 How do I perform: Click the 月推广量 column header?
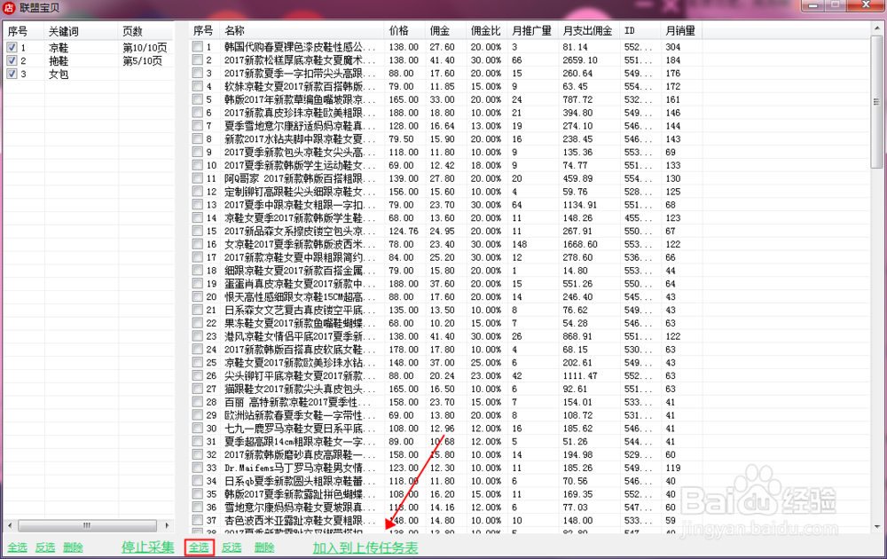click(x=533, y=30)
